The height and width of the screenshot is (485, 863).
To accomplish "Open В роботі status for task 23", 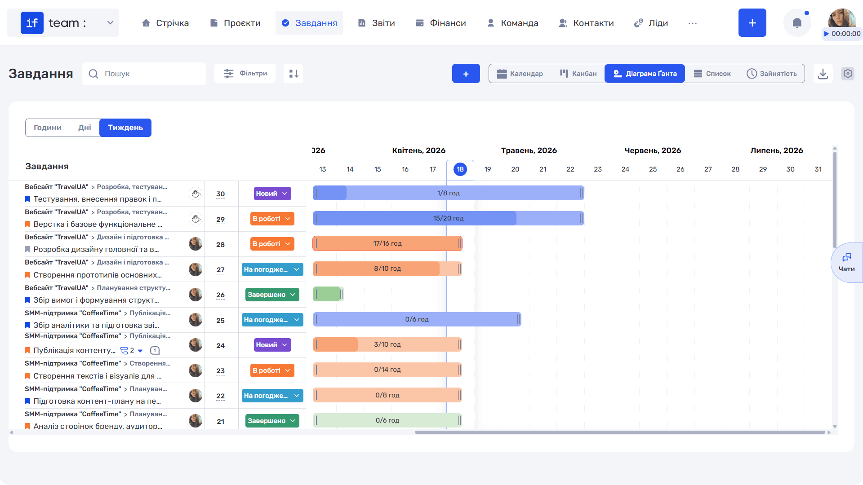I will (272, 370).
